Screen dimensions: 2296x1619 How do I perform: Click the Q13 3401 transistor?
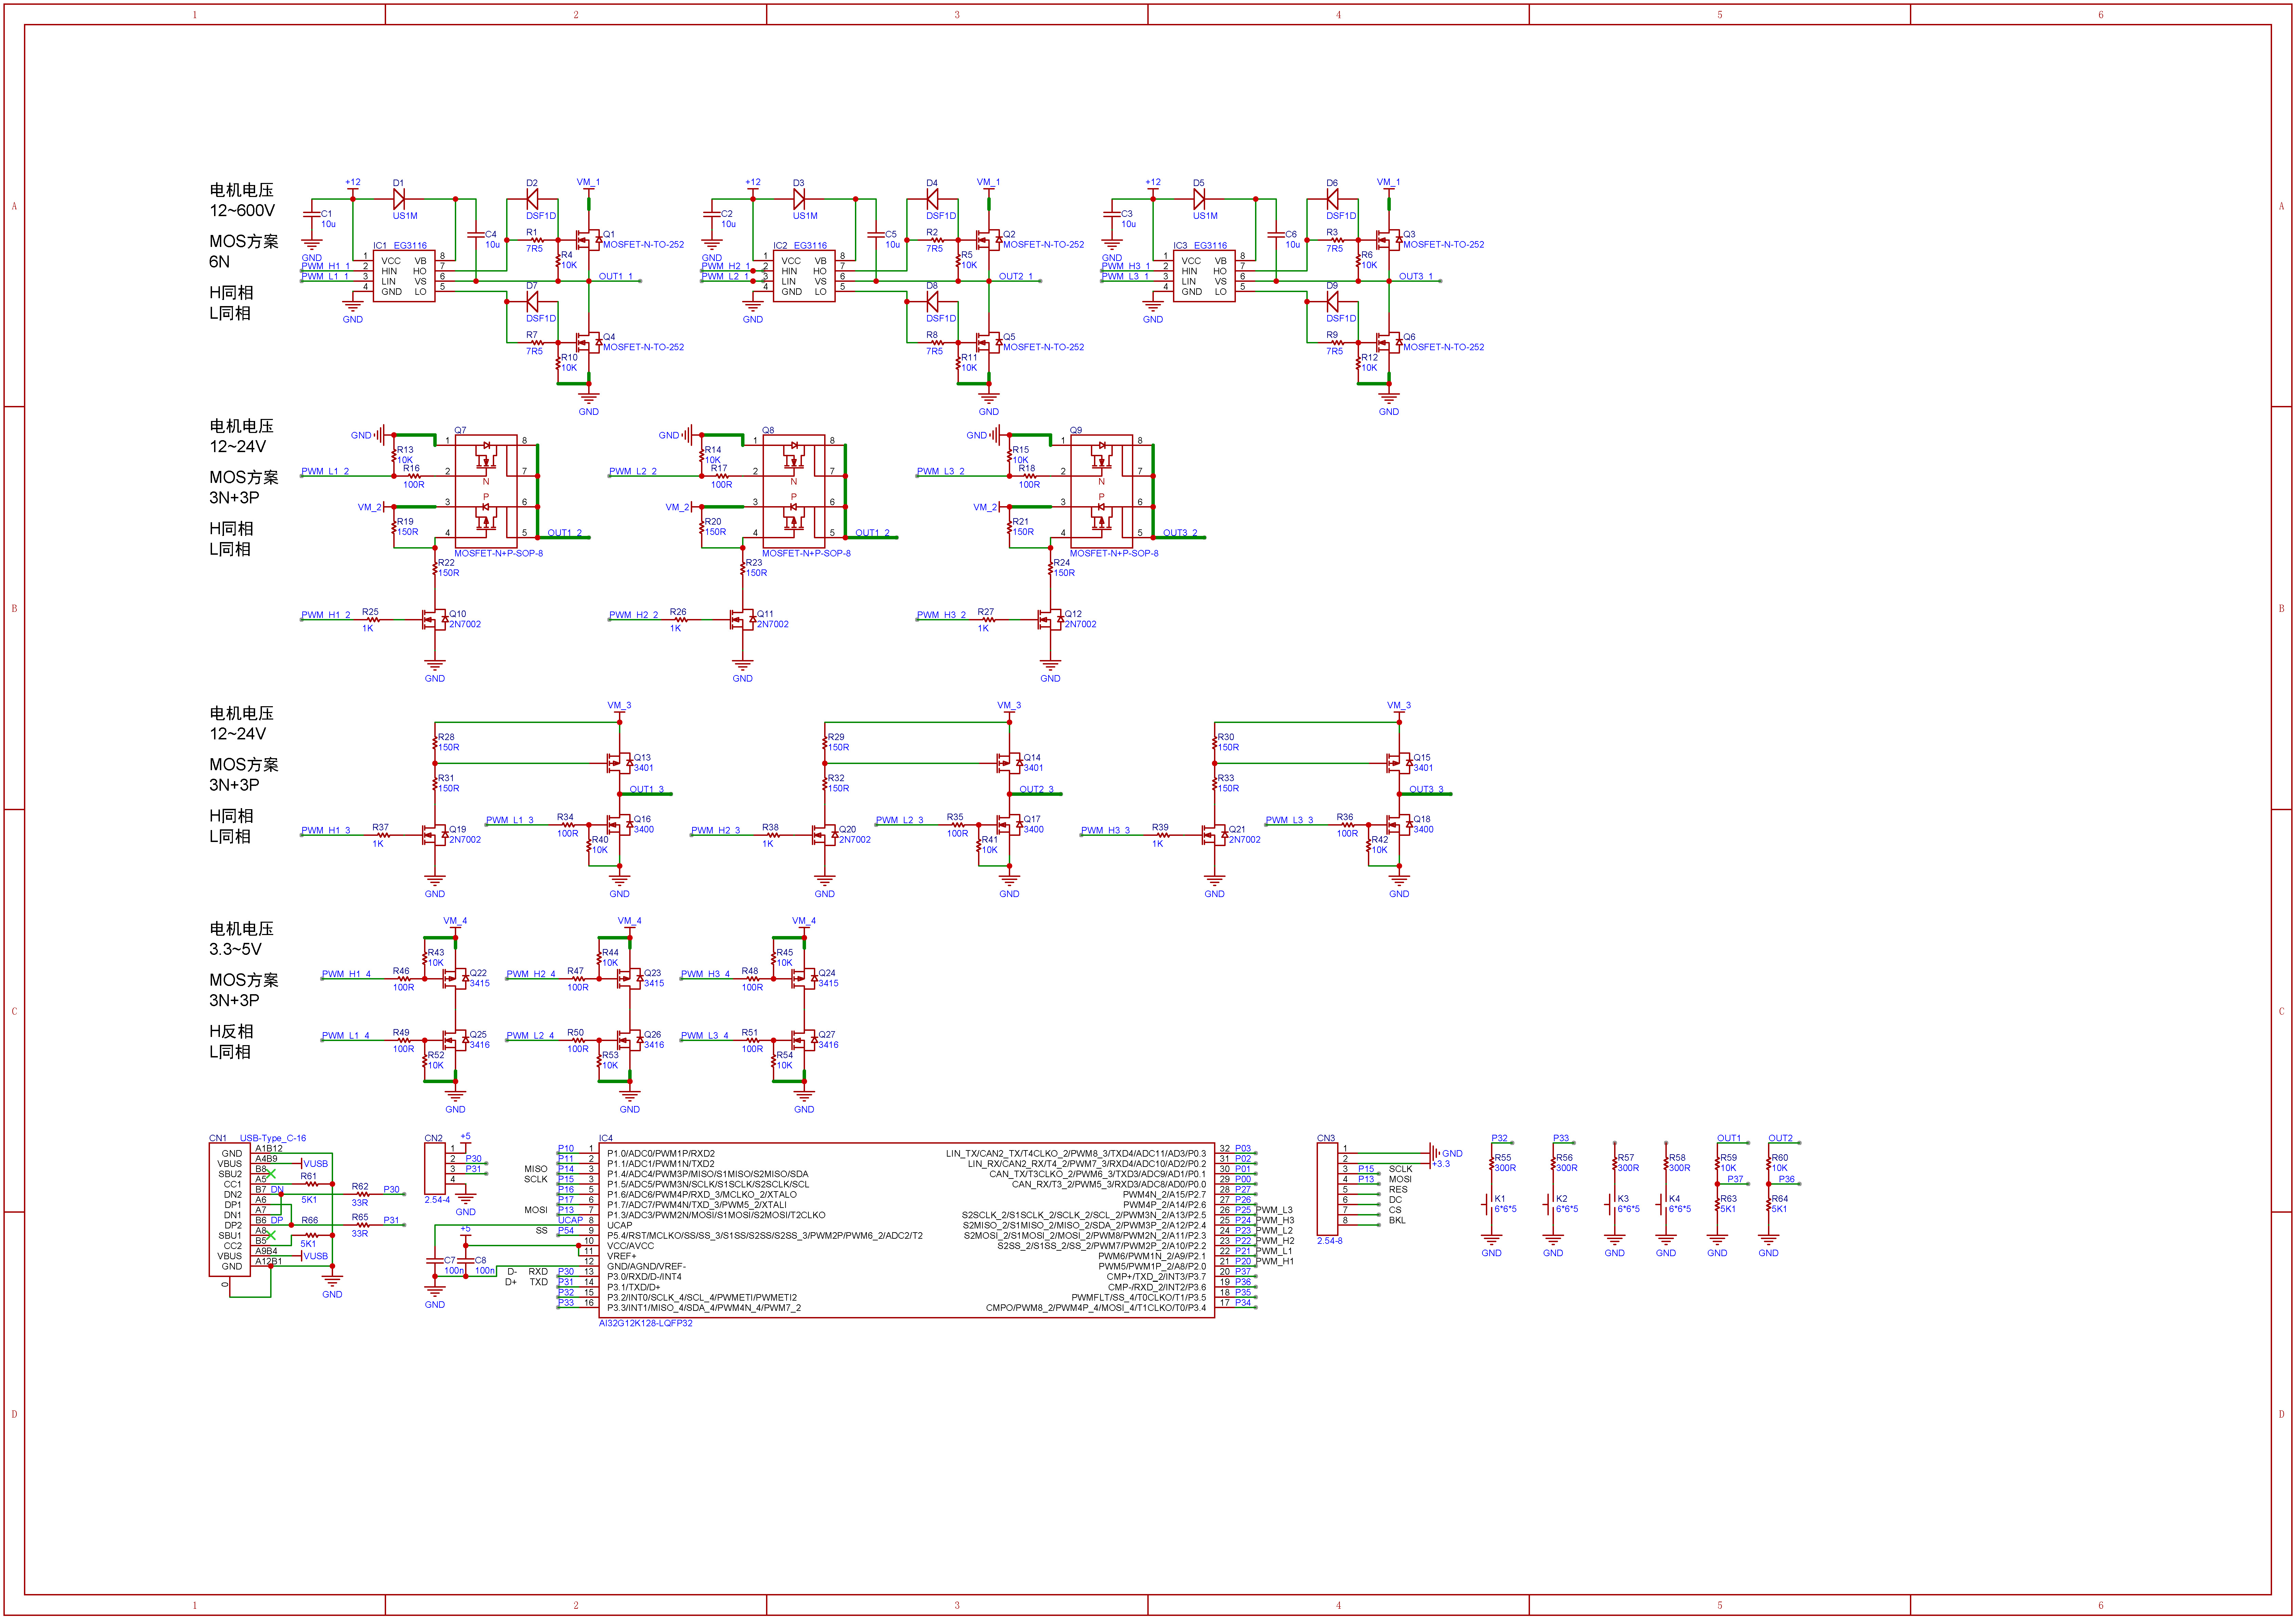pos(620,763)
